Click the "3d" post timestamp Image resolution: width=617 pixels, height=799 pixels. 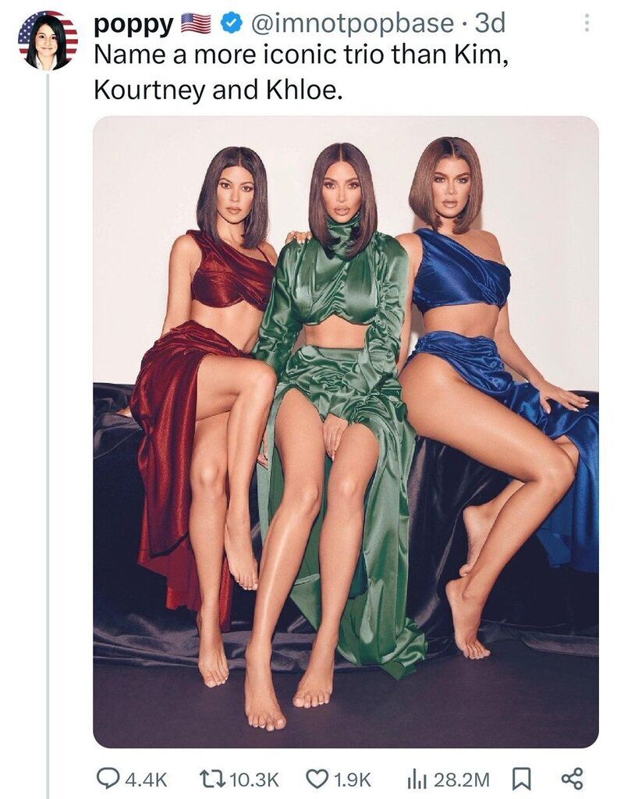490,25
